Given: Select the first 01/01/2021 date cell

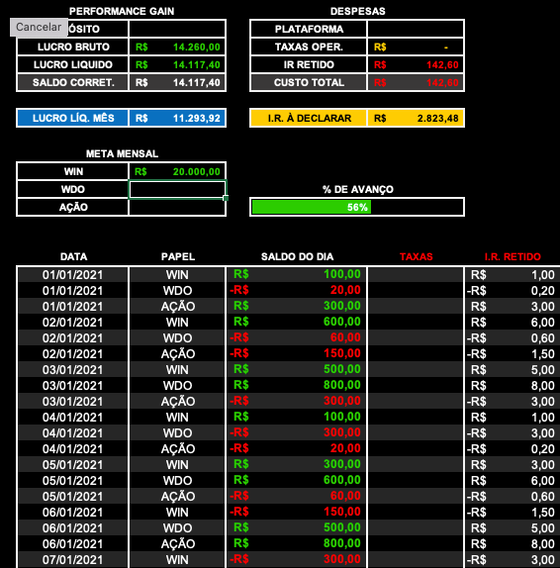Looking at the screenshot, I should coord(72,275).
